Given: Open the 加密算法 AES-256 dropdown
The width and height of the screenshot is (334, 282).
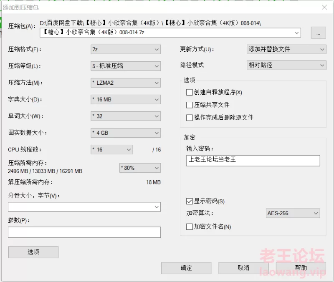Looking at the screenshot, I should (293, 213).
